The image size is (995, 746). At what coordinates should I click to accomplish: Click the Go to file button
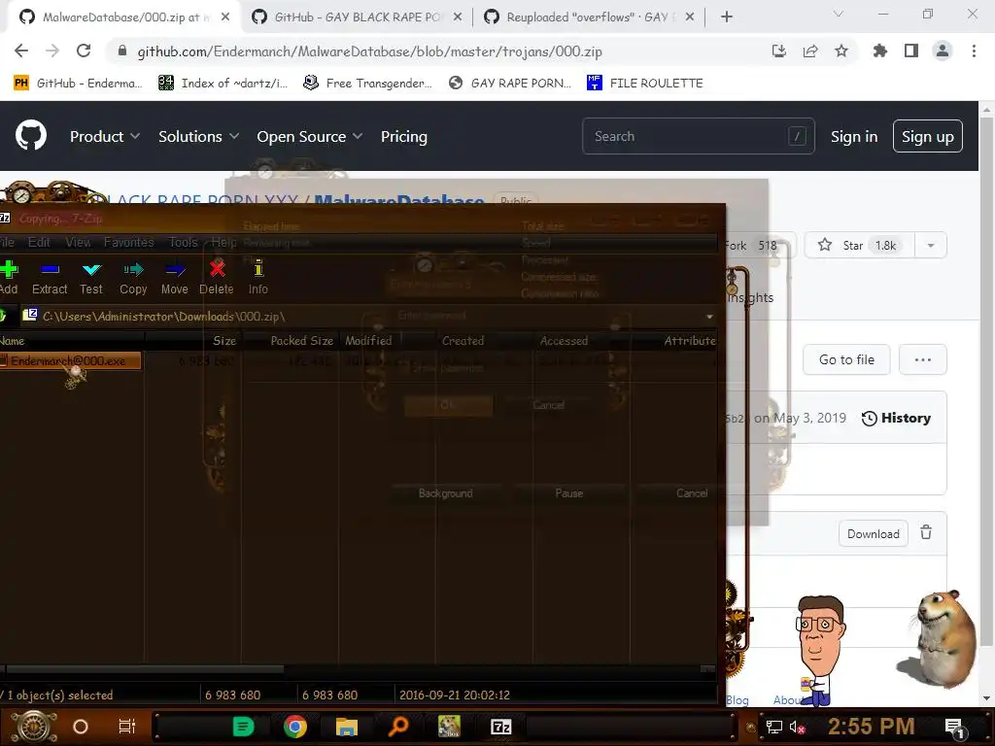click(846, 359)
